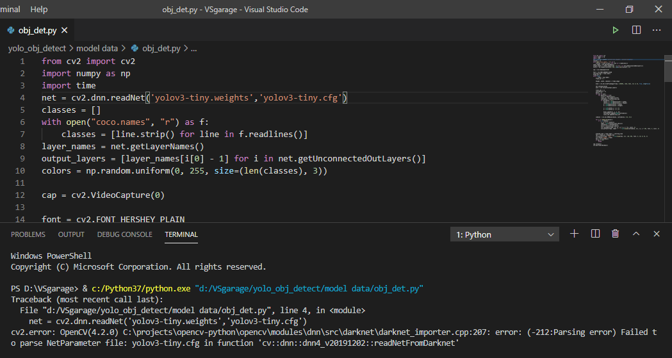672x358 pixels.
Task: Close the Visual Studio Code window
Action: point(659,9)
